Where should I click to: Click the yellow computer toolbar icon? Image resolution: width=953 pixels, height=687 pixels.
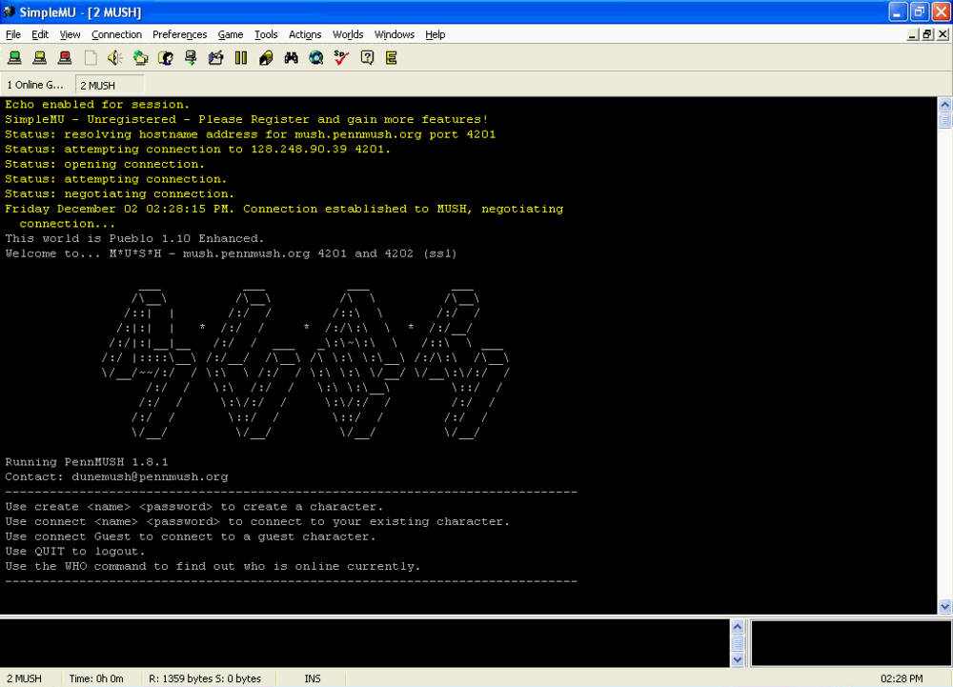click(39, 58)
